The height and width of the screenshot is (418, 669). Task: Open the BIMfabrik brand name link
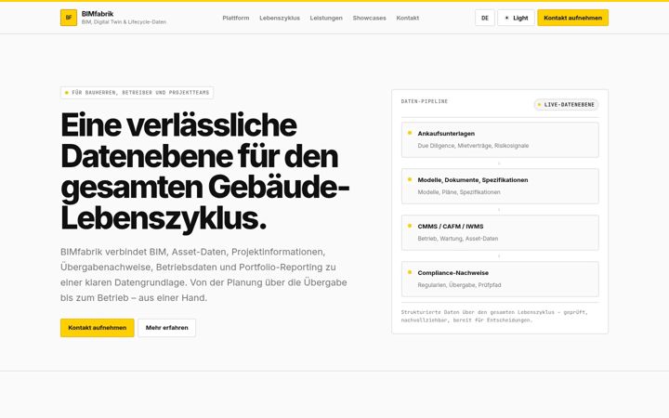98,14
